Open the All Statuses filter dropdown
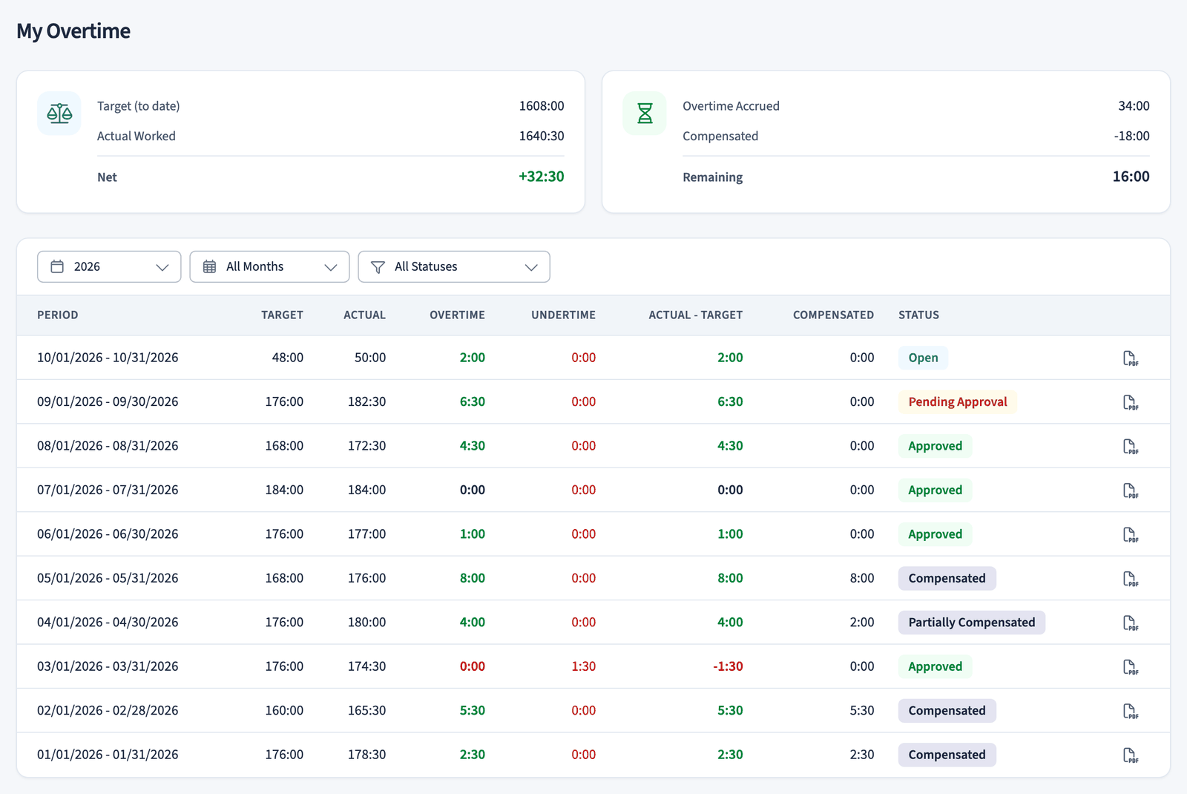Screen dimensions: 1187x794 (x=454, y=266)
